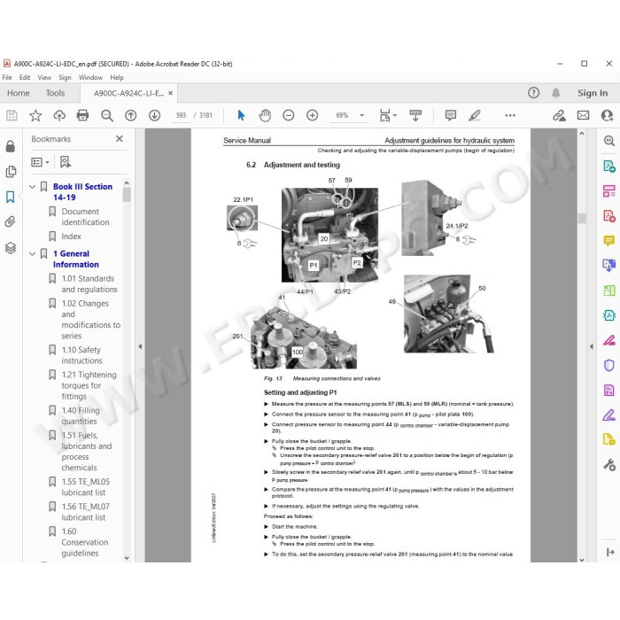Open the Index bookmark

tap(71, 236)
